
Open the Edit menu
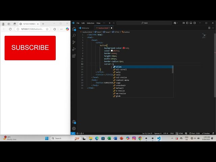[x=83, y=23]
